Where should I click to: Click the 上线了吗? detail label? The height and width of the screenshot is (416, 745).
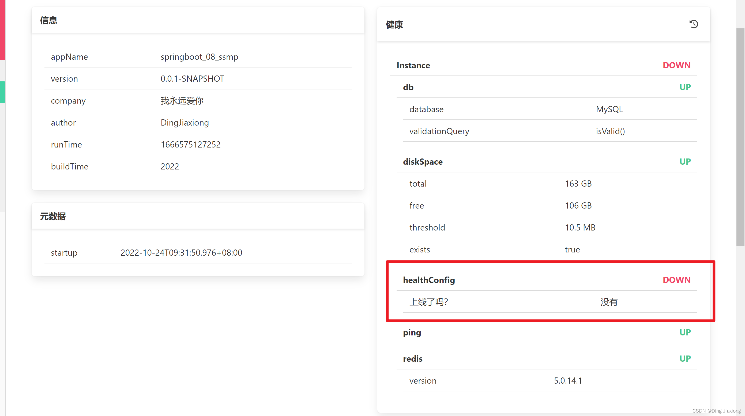(429, 302)
